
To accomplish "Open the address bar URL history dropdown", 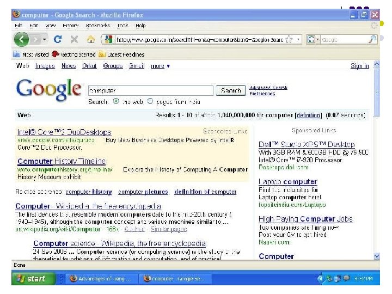I will pyautogui.click(x=298, y=40).
